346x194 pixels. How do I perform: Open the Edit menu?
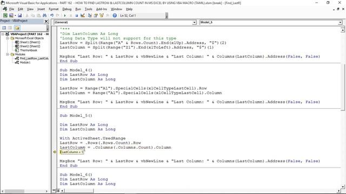tap(21, 9)
